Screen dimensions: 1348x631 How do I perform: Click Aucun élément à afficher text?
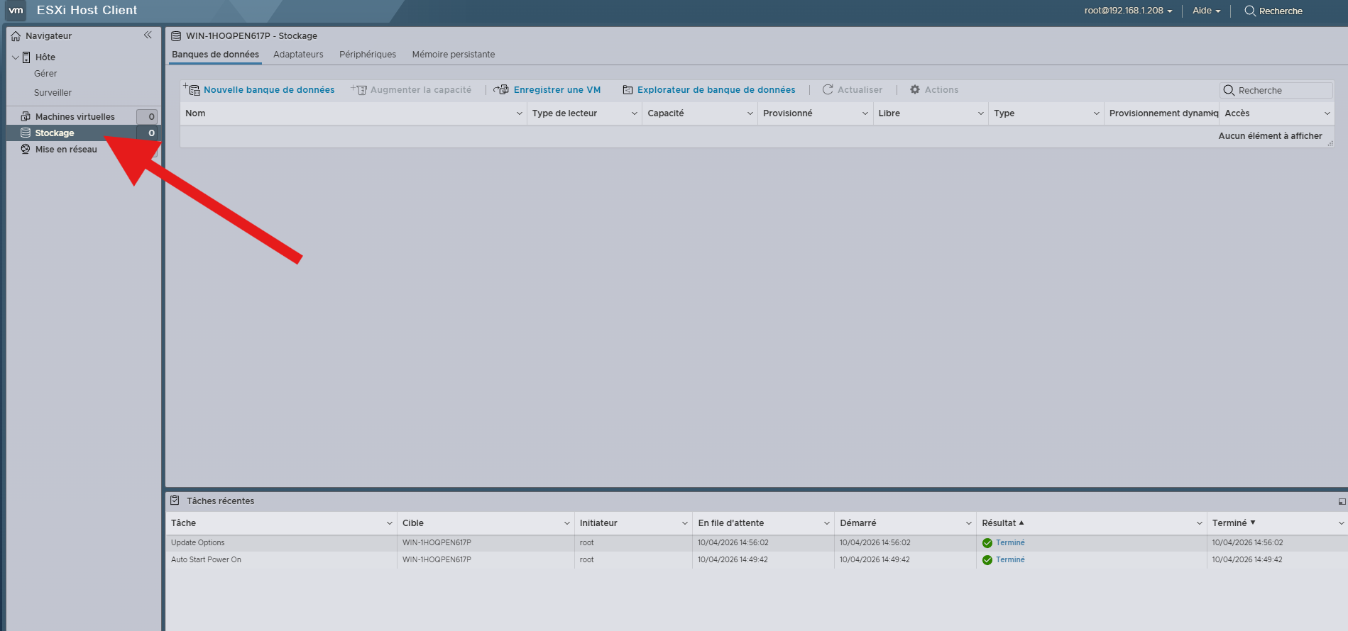pyautogui.click(x=1270, y=136)
